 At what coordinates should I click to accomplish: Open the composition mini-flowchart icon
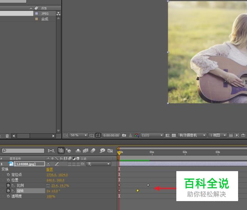[x=51, y=151]
